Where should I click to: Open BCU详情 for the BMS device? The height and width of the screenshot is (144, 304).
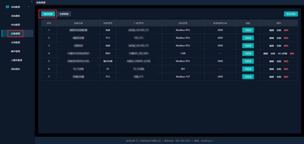tap(283, 53)
